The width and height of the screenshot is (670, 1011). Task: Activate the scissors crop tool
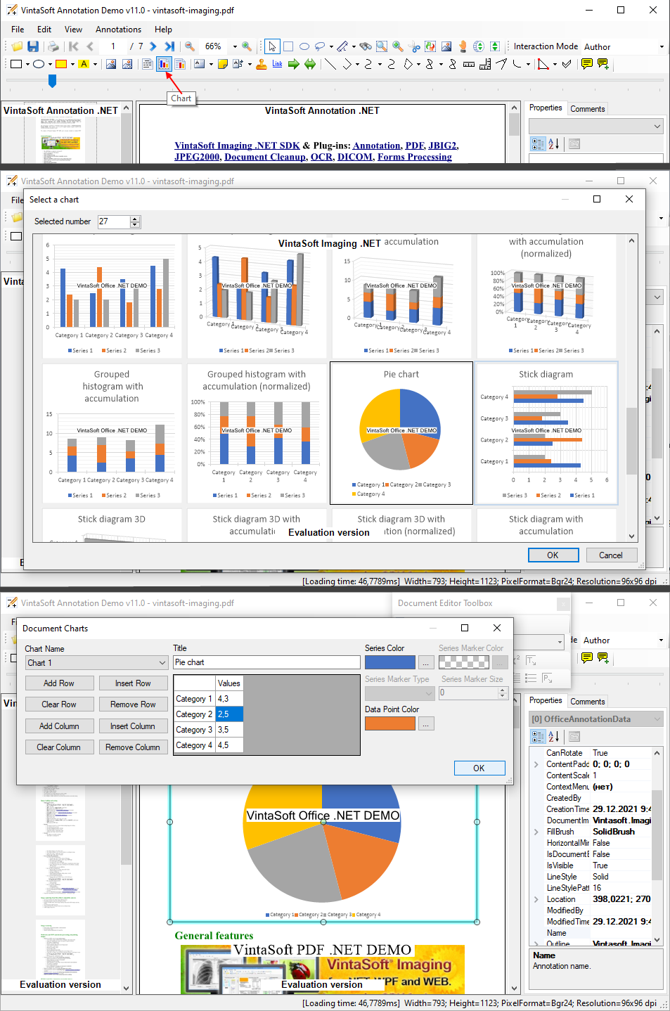(415, 46)
